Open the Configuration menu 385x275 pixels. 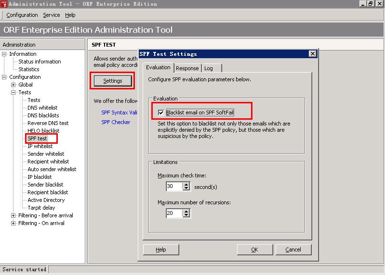click(22, 15)
